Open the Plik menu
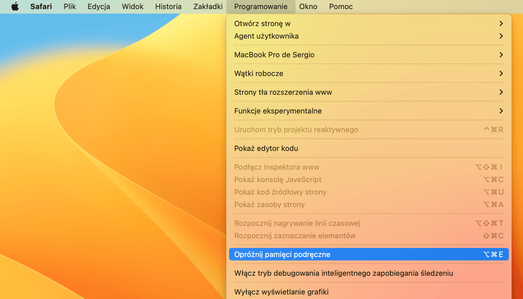This screenshot has height=299, width=523. (70, 6)
